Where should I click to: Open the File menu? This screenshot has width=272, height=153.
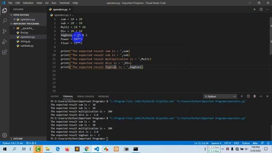(x=10, y=3)
